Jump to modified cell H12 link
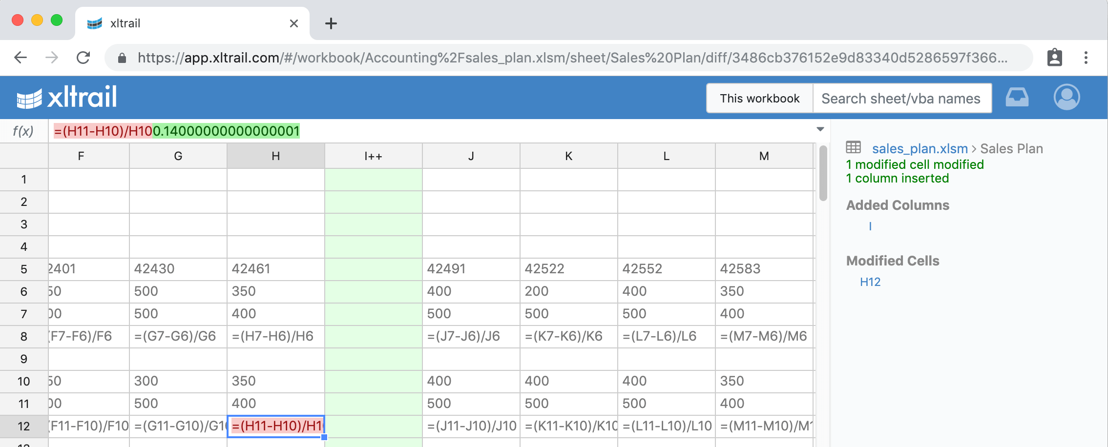This screenshot has height=447, width=1108. coord(870,282)
